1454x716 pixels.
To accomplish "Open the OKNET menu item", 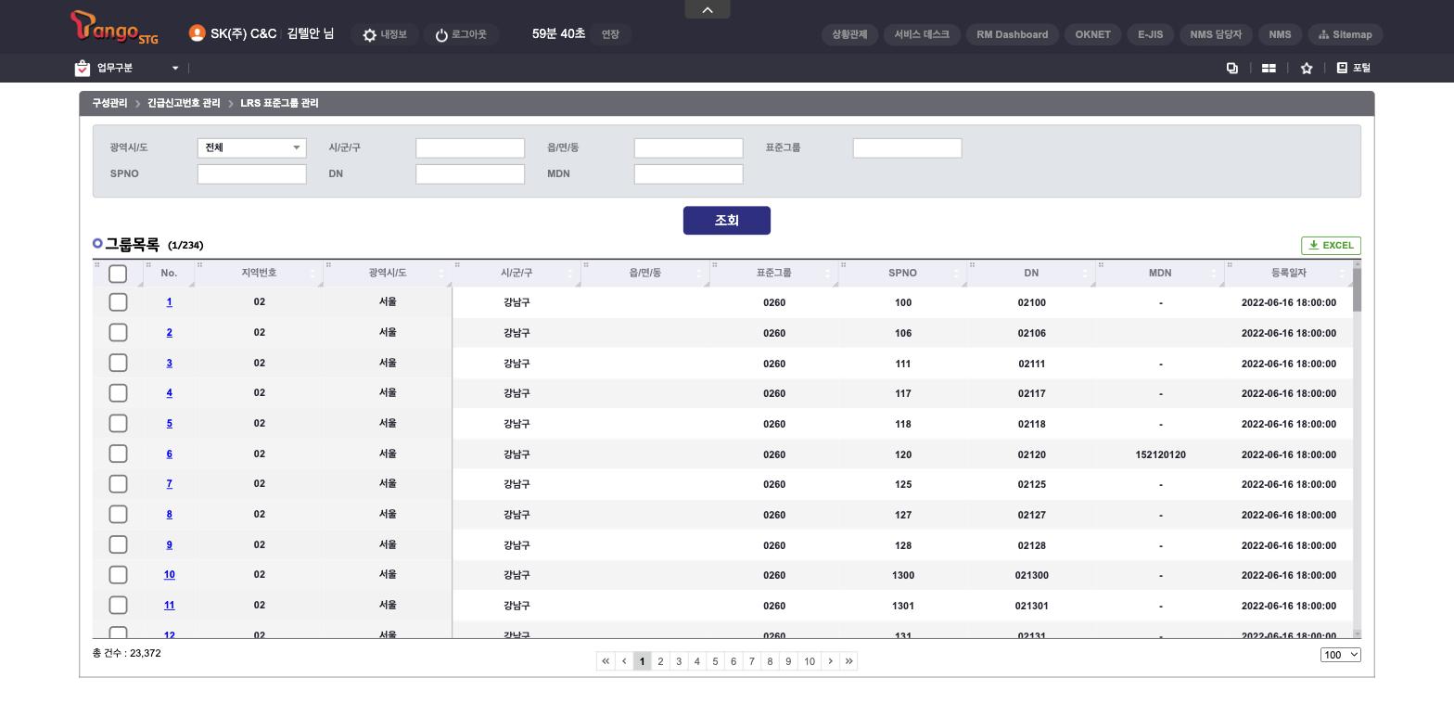I will (1092, 34).
